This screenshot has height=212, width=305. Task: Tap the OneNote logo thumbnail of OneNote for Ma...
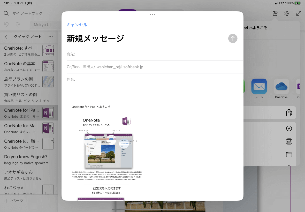(x=48, y=128)
